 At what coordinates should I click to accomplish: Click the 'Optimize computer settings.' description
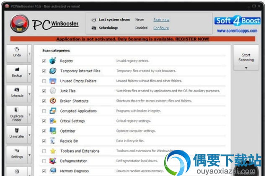click(x=136, y=131)
